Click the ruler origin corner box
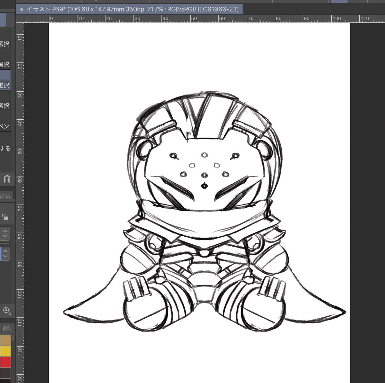 20,19
